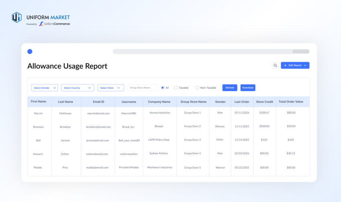Open the Select Gender dropdown
Image resolution: width=341 pixels, height=202 pixels.
(x=44, y=88)
